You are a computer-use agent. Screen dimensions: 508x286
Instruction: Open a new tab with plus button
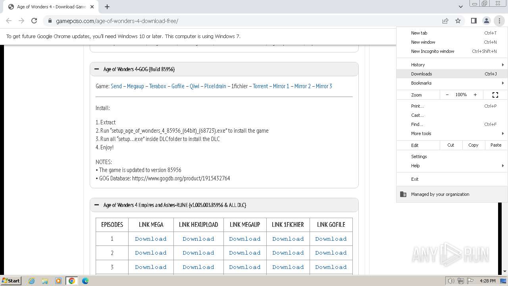click(x=107, y=7)
